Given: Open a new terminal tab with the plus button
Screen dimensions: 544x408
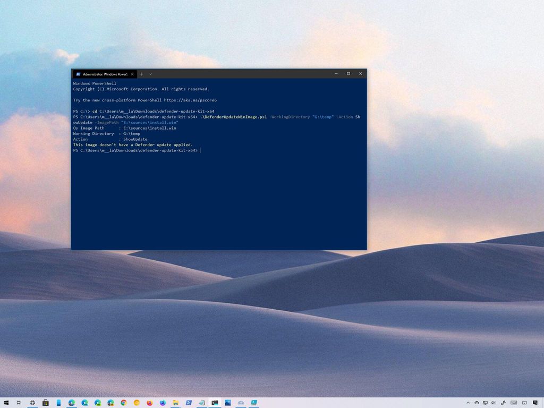Looking at the screenshot, I should pos(141,74).
